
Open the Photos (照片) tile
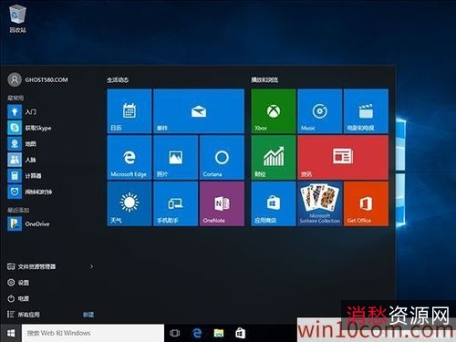click(x=176, y=158)
